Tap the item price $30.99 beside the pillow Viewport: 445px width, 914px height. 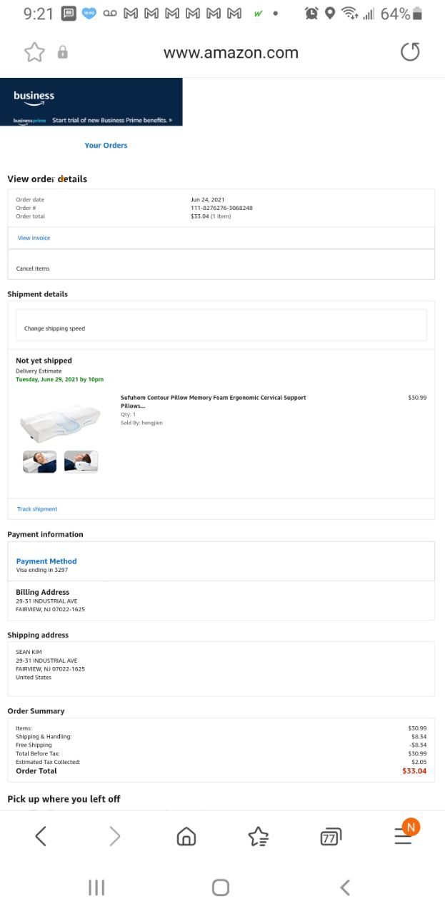point(417,398)
